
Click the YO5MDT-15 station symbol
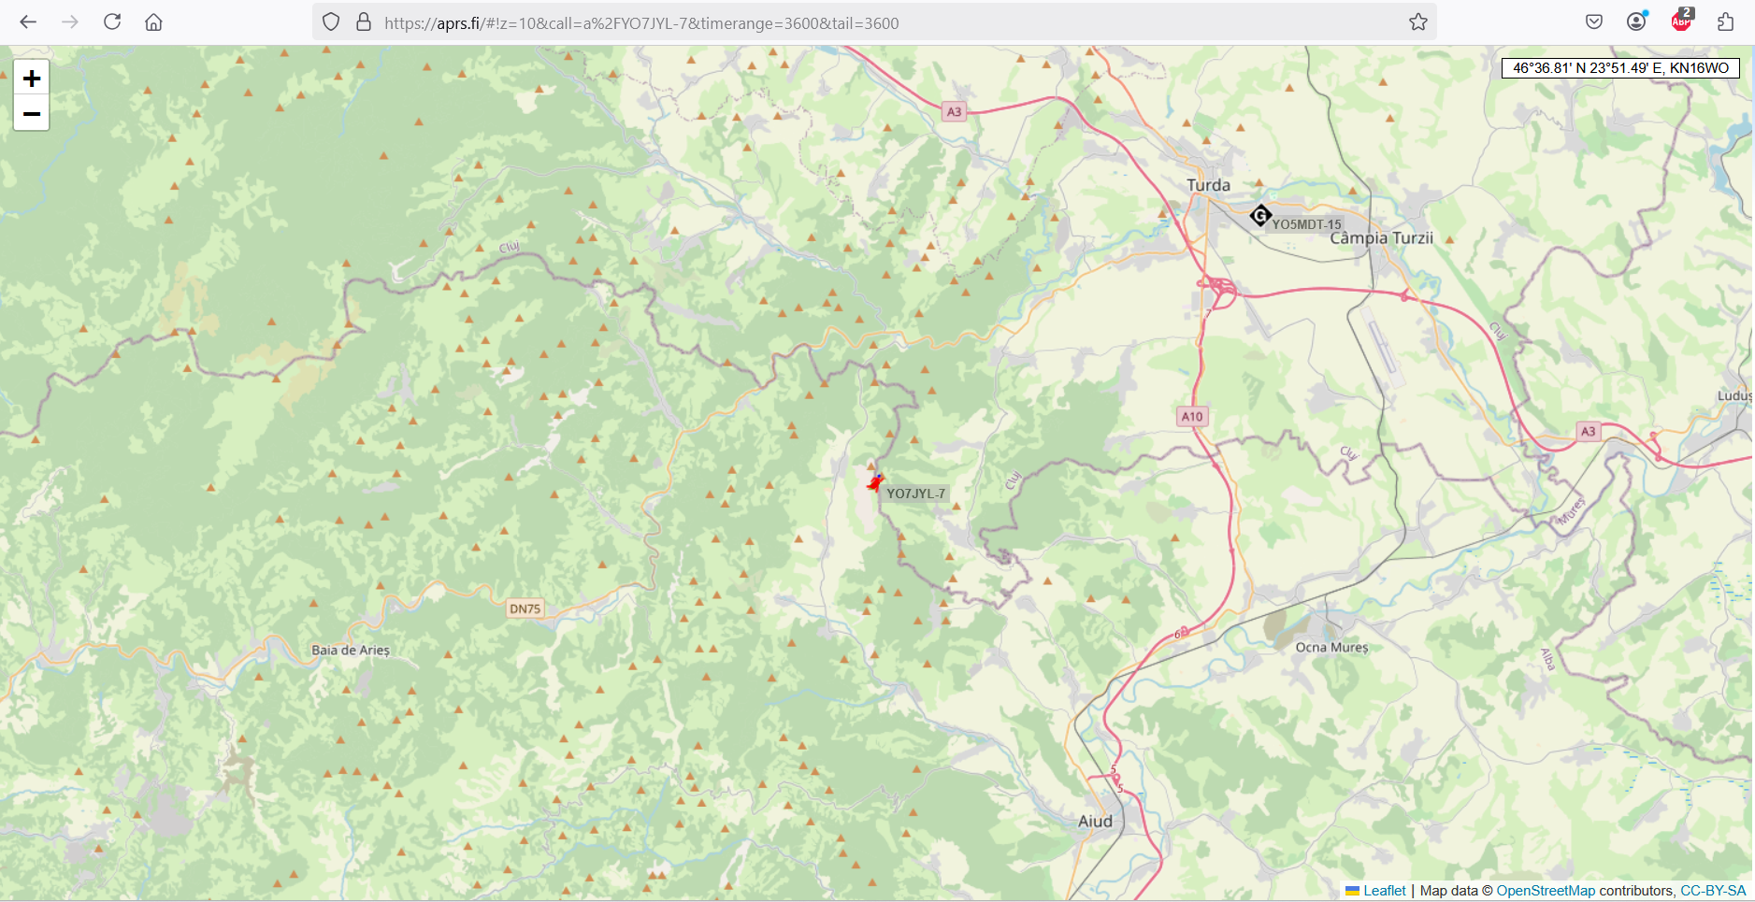(x=1260, y=216)
